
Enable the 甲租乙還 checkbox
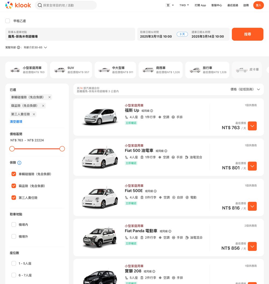8,21
